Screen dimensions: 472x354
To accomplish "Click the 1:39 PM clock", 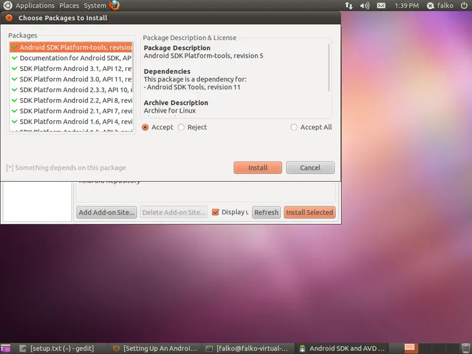I will [407, 5].
